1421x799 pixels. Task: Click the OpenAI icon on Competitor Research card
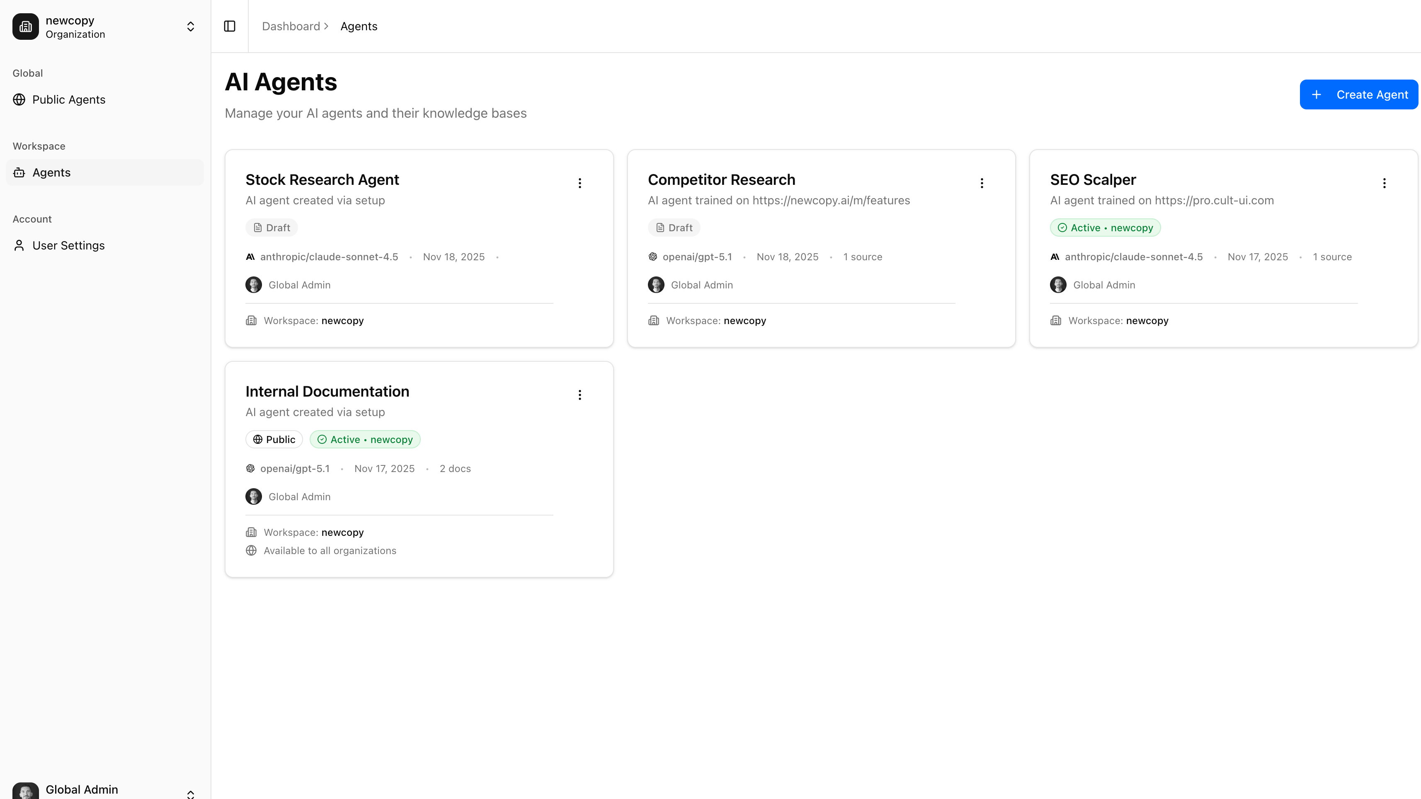[x=653, y=257]
